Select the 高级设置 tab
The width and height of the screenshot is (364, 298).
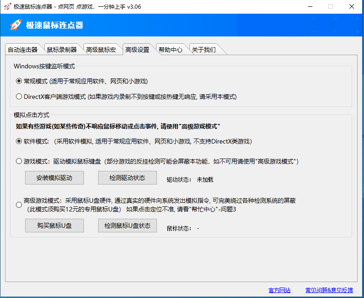click(x=137, y=50)
